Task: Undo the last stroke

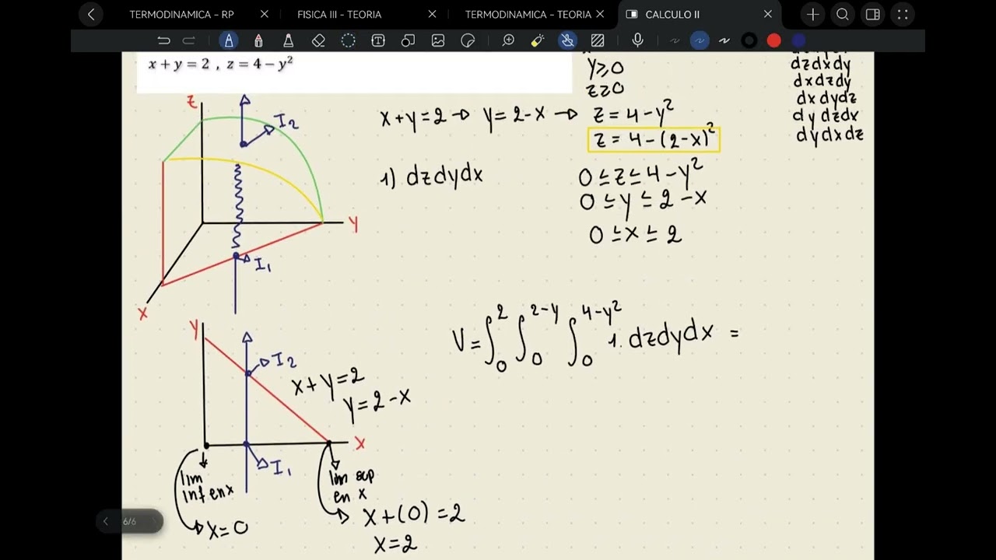Action: [x=163, y=40]
